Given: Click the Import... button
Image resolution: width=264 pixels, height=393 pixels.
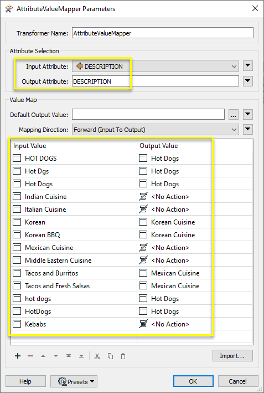Looking at the screenshot, I should [x=232, y=356].
